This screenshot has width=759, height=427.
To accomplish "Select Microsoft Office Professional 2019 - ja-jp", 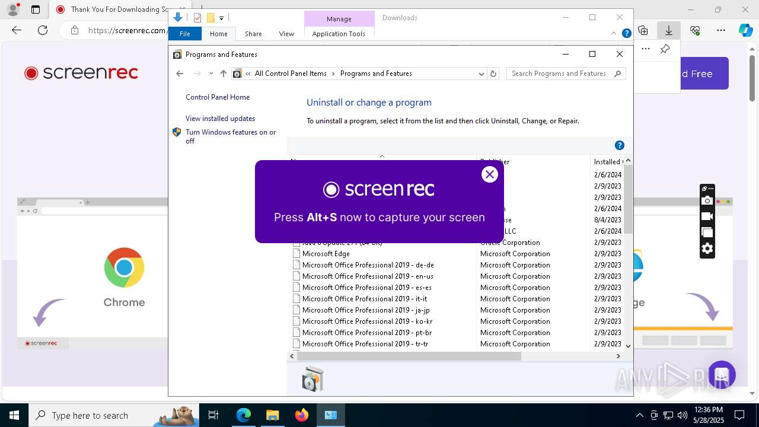I will (x=366, y=310).
